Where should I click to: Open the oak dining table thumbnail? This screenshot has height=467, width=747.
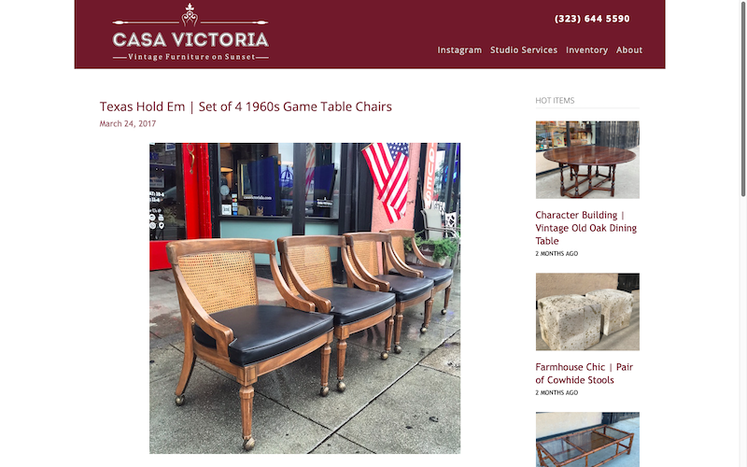[x=587, y=160]
